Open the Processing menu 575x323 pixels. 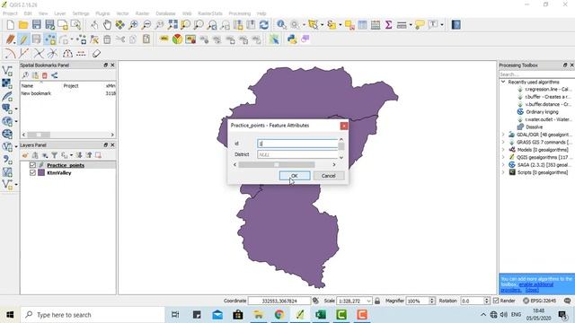pyautogui.click(x=240, y=13)
